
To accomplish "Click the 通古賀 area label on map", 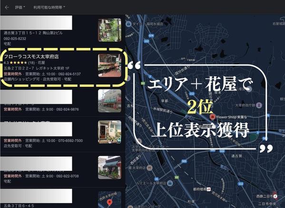I will (236, 156).
